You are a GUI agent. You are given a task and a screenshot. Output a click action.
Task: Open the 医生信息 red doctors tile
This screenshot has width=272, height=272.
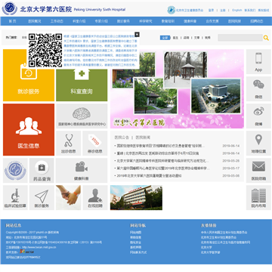pyautogui.click(x=29, y=130)
